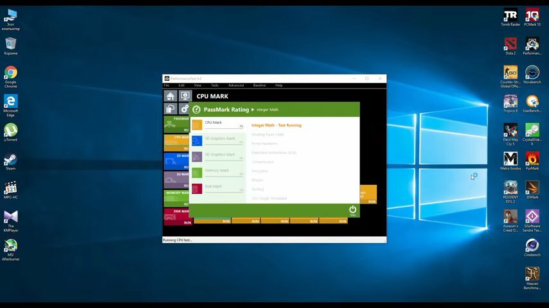Click 'Integer Math - Test Running' text
This screenshot has height=308, width=549.
click(276, 125)
